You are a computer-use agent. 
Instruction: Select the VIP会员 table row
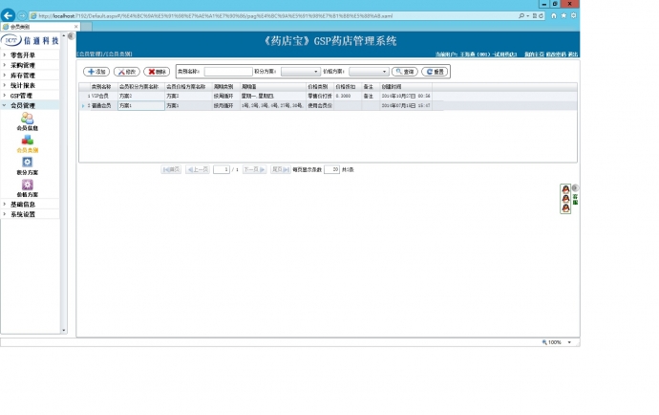(328, 96)
